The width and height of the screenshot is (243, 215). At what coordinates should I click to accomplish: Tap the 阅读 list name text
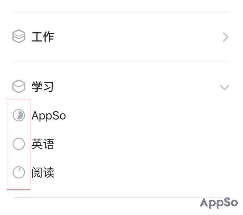pyautogui.click(x=43, y=173)
